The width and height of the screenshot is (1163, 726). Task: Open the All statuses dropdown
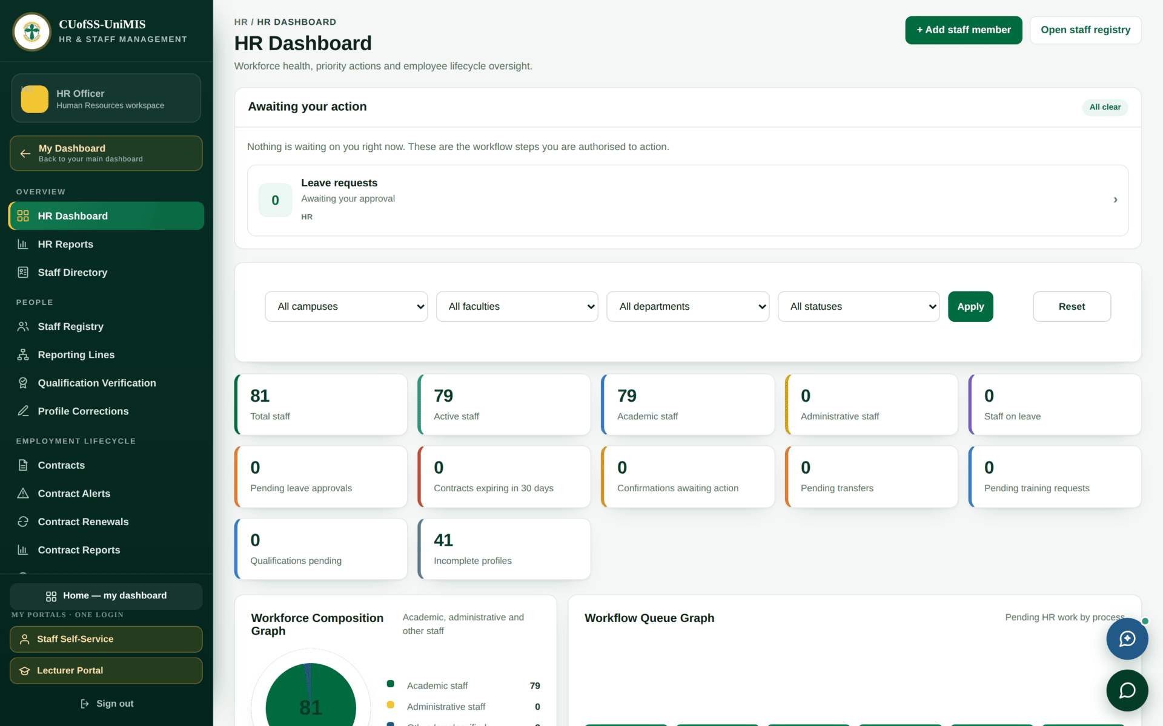tap(859, 307)
